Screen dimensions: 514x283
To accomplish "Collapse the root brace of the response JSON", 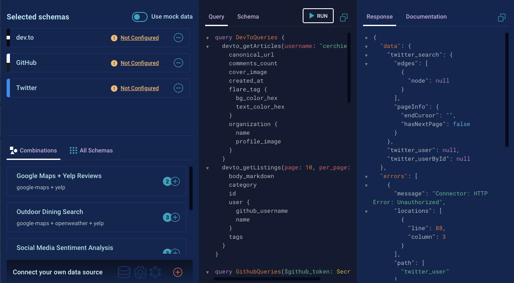I will 366,38.
